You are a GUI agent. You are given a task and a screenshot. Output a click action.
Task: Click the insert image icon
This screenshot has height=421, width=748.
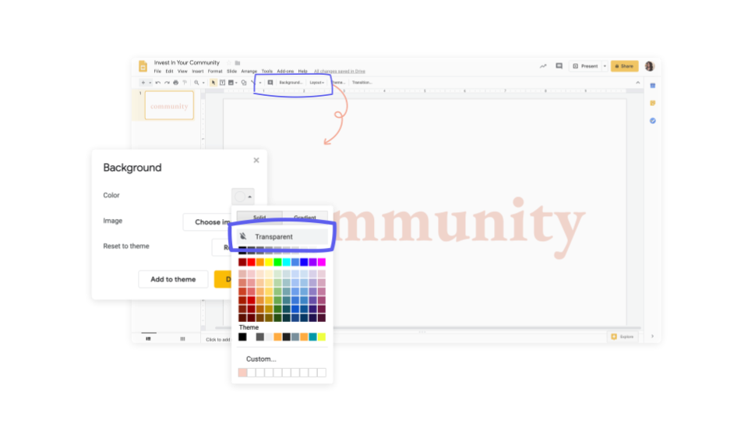[231, 83]
